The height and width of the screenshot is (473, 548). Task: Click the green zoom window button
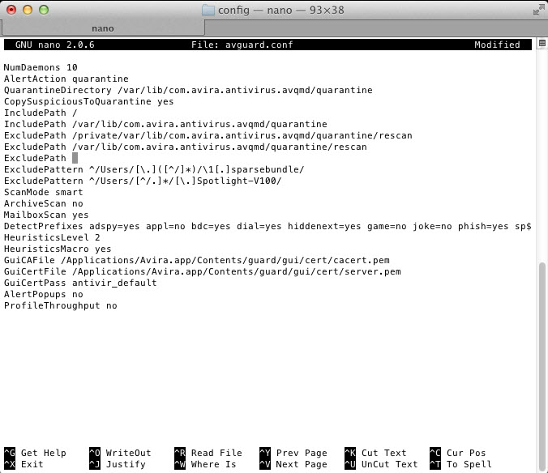(44, 10)
